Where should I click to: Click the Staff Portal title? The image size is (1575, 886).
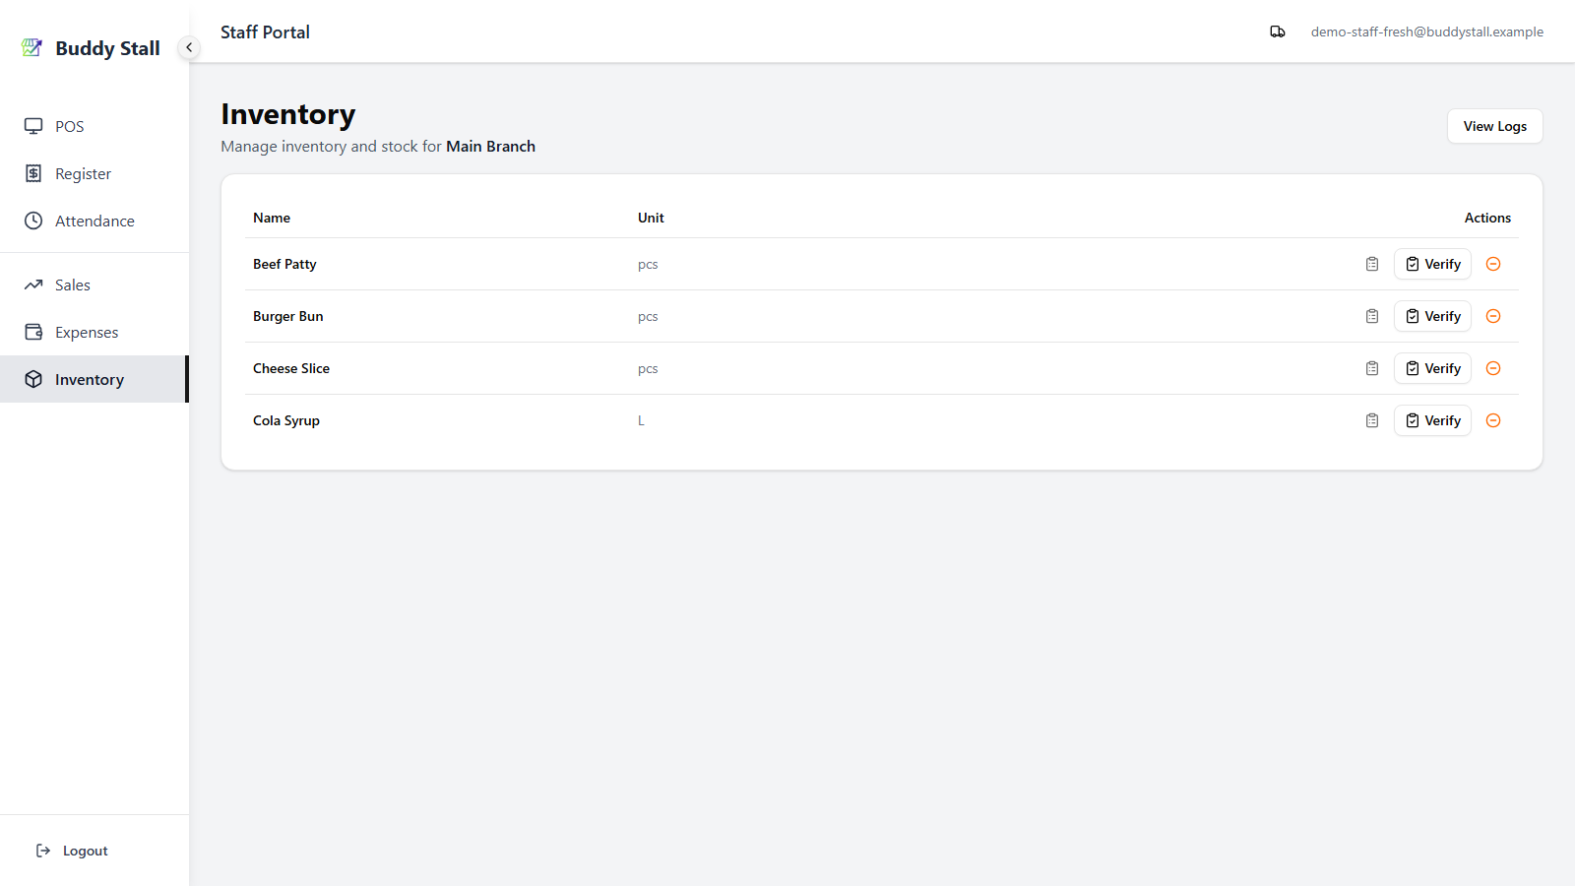coord(265,32)
